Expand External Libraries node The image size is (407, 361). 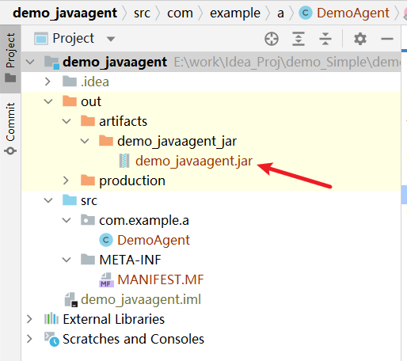(29, 319)
